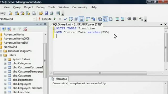Screen dimensions: 168x94
Task: Switch to the Messages tab
Action: click(x=59, y=79)
